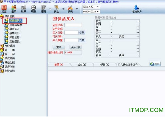The image size is (165, 117).
Task: Switch to the 可充抵保证金证券 tab
Action: (x=128, y=65)
